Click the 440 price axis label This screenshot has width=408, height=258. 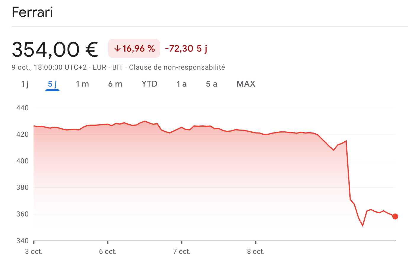click(x=23, y=108)
